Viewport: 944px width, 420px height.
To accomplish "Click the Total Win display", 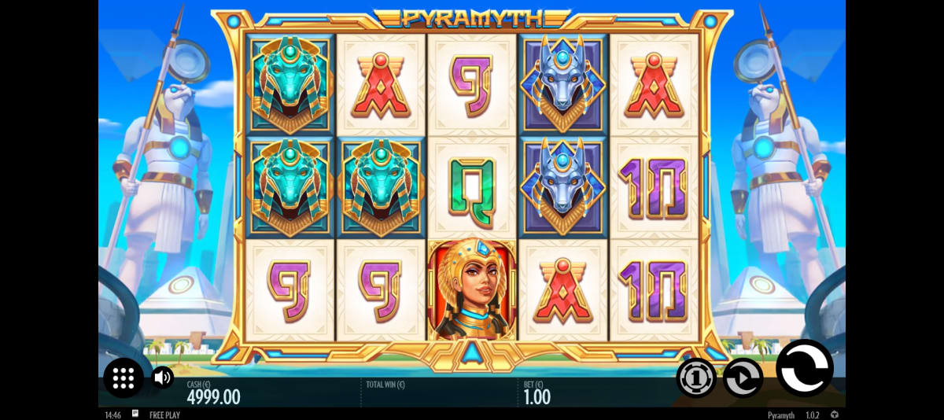I will coord(385,385).
